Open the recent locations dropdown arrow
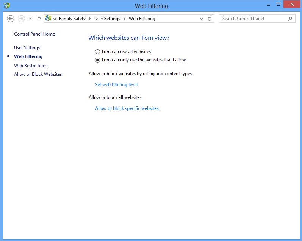The image size is (302, 241). 30,19
